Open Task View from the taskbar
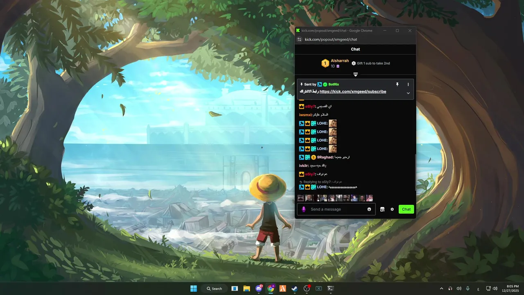524x295 pixels. coord(235,288)
